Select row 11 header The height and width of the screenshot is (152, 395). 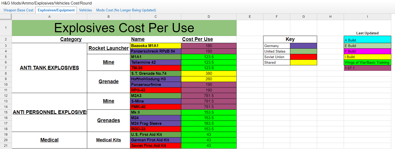point(6,90)
